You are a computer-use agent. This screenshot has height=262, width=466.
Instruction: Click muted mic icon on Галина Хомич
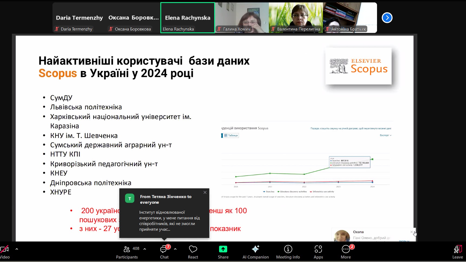[219, 29]
